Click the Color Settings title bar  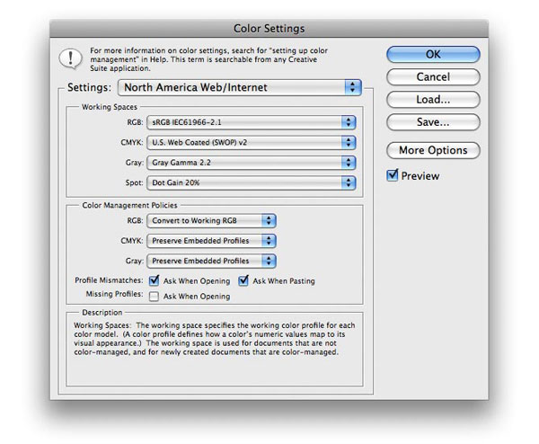point(269,29)
